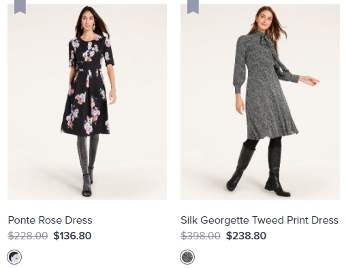Click the struck-through $398.00 original price
This screenshot has height=268, width=346.
coord(200,236)
